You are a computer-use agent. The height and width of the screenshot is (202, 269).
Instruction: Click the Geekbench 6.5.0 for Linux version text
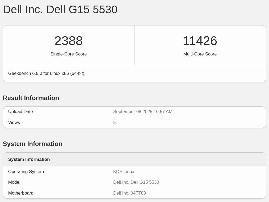(46, 74)
